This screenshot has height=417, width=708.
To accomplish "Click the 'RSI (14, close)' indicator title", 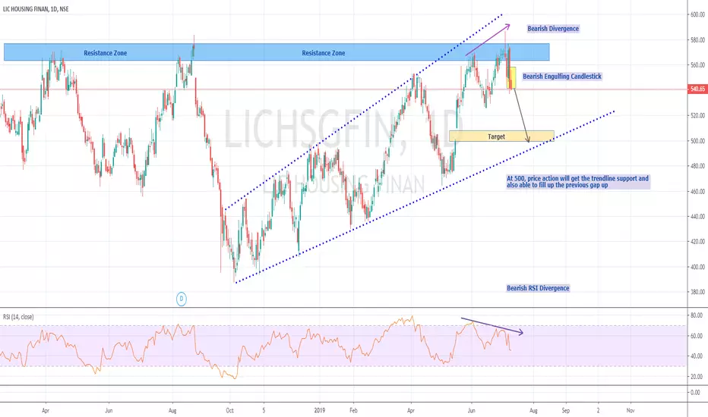I will click(18, 317).
